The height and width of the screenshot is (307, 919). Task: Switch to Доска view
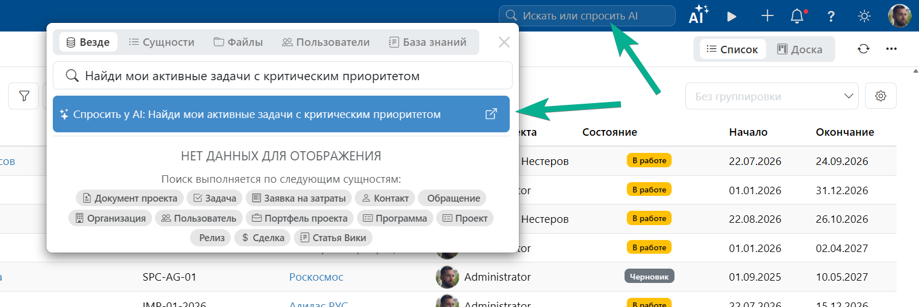[x=800, y=49]
